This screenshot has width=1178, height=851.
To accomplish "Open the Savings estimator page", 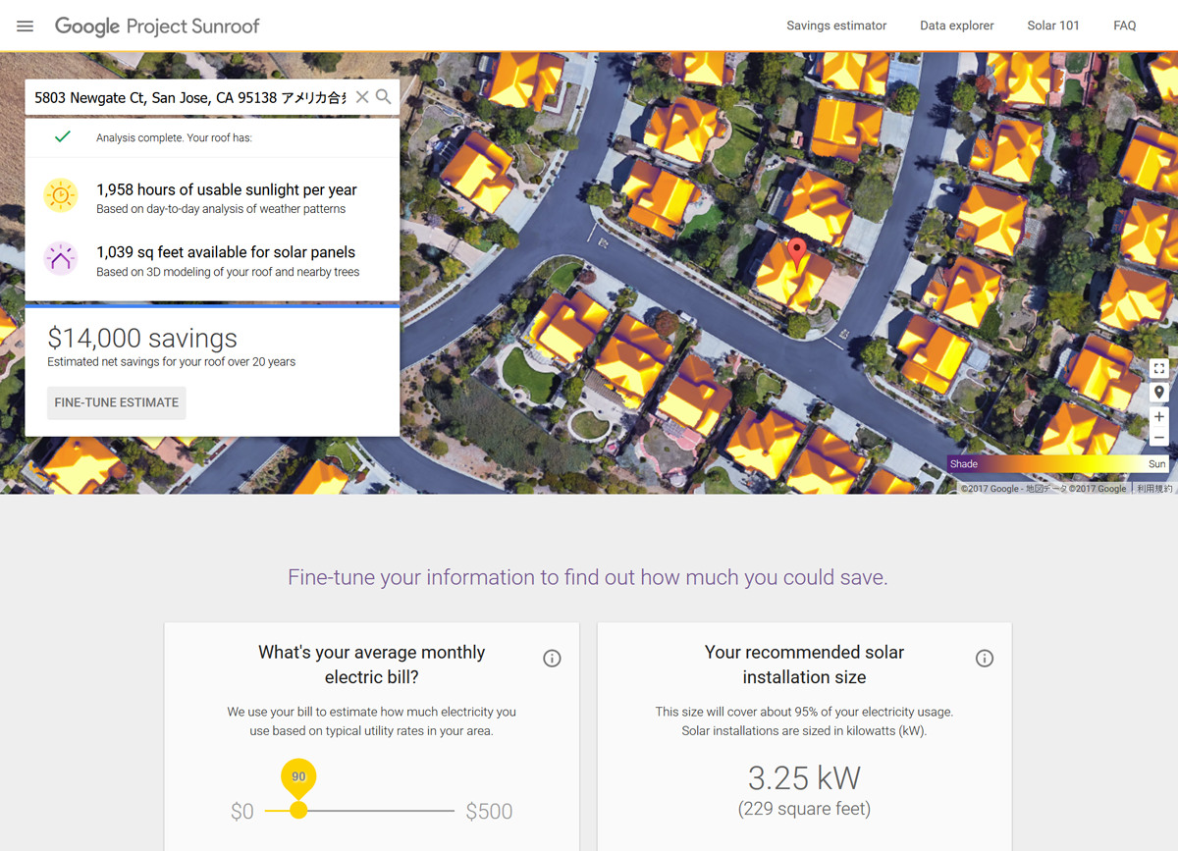I will (x=836, y=26).
